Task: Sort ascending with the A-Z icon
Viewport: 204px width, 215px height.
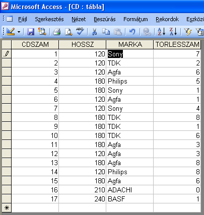Action: (161, 31)
